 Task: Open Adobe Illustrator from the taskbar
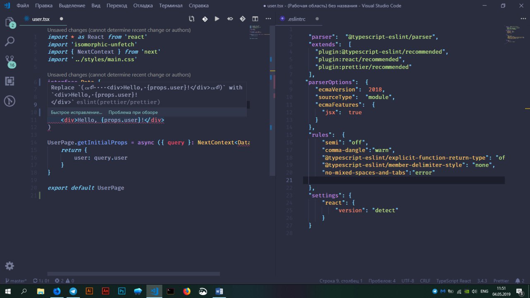89,291
